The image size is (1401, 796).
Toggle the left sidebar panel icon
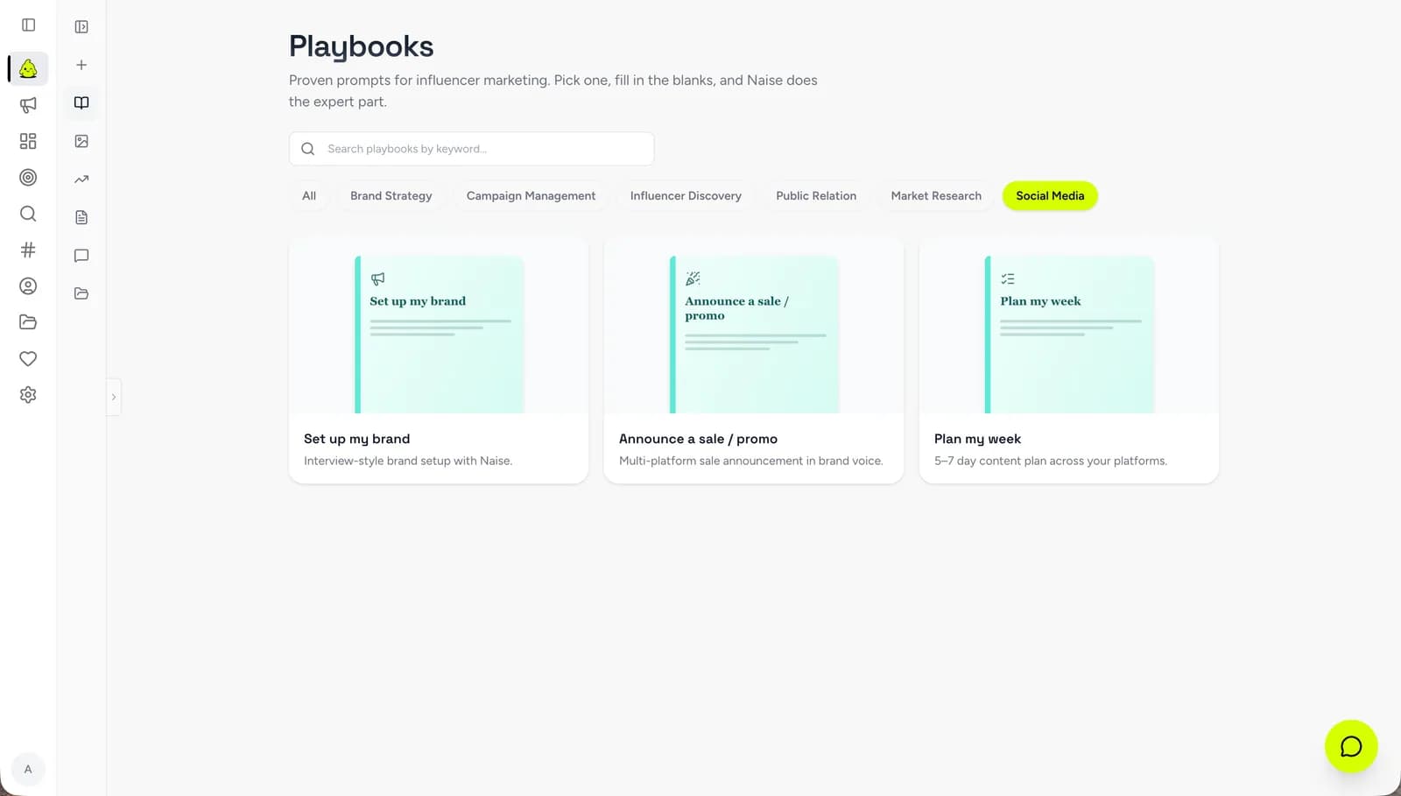point(28,25)
